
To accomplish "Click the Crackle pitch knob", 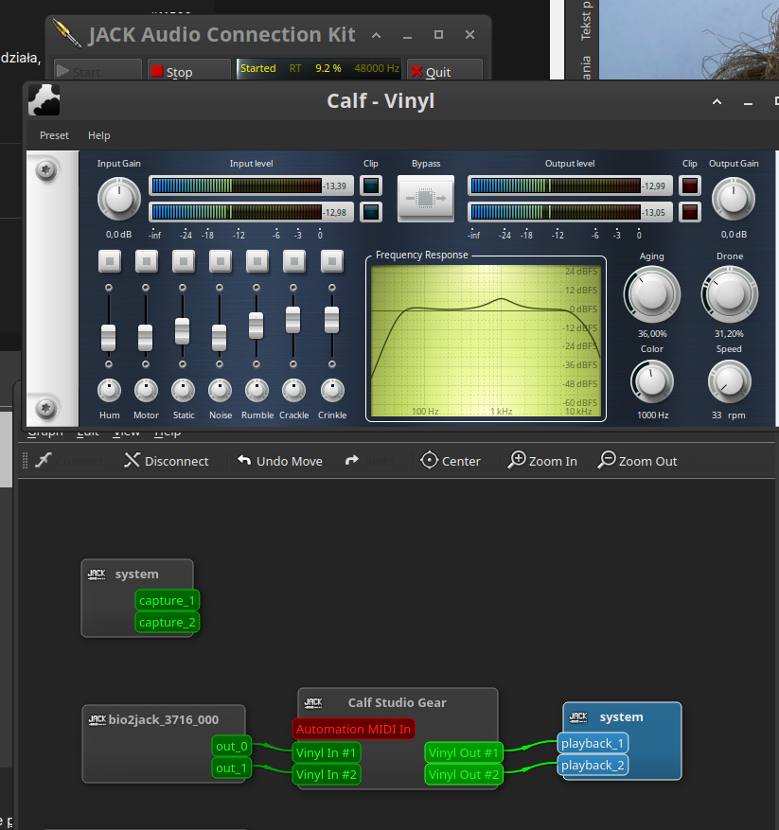I will pos(294,391).
